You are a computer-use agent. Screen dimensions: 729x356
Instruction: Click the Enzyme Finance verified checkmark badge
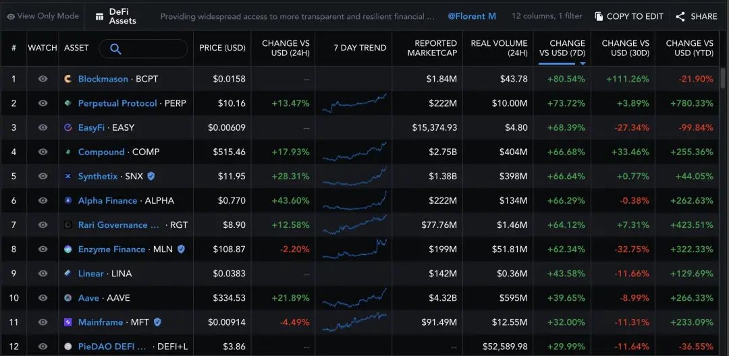(x=181, y=249)
